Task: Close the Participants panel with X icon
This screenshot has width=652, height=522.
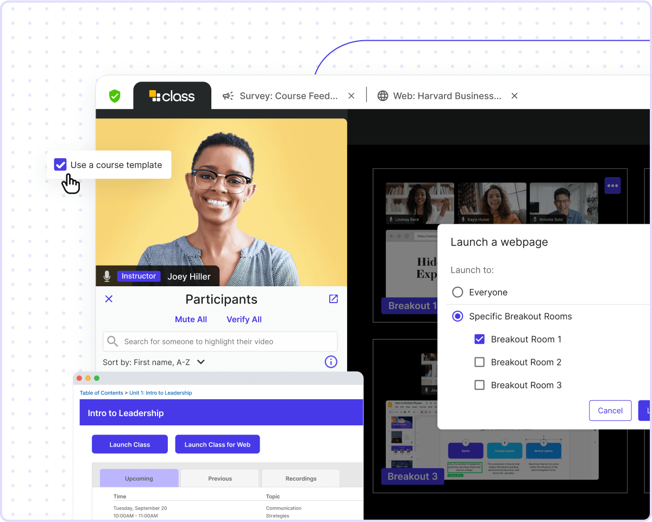Action: pos(109,299)
